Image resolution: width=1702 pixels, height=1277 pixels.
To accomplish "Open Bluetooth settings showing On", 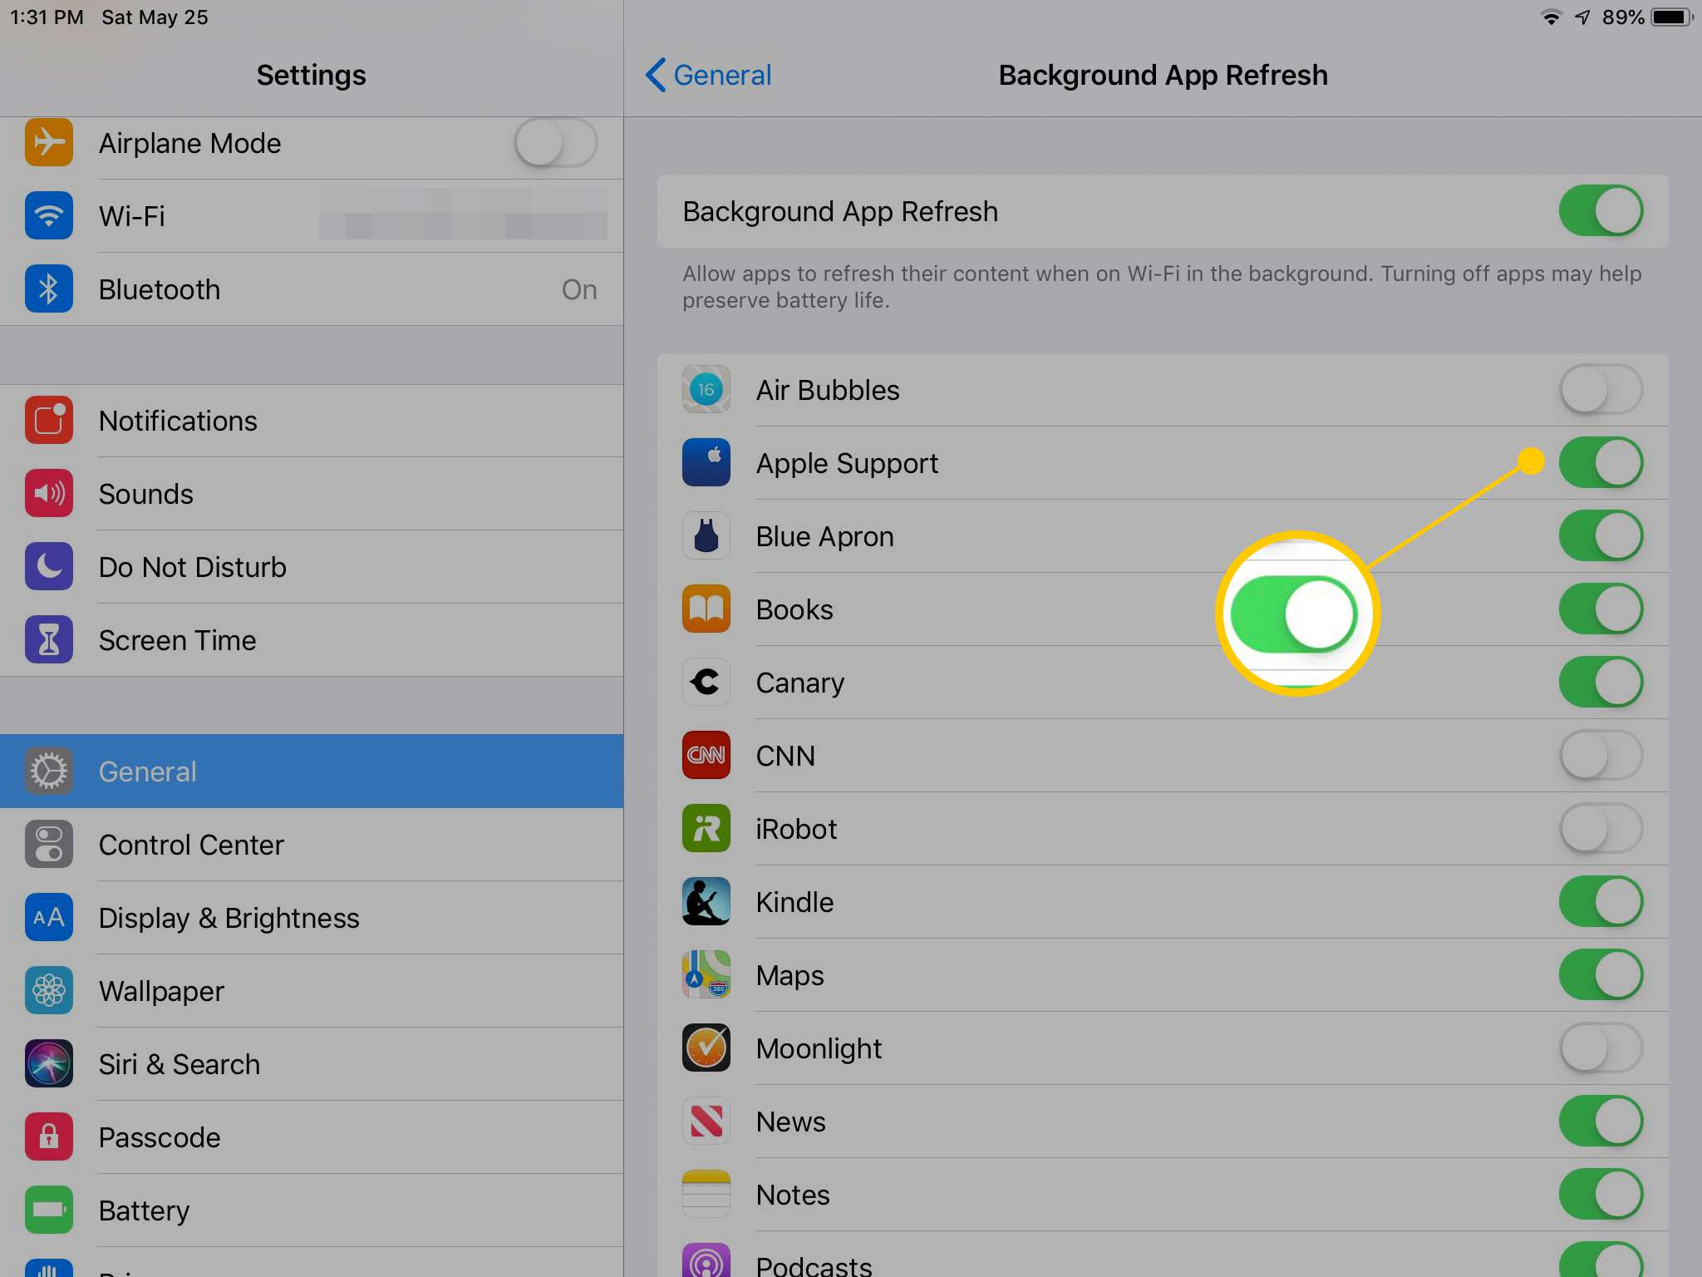I will coord(312,288).
